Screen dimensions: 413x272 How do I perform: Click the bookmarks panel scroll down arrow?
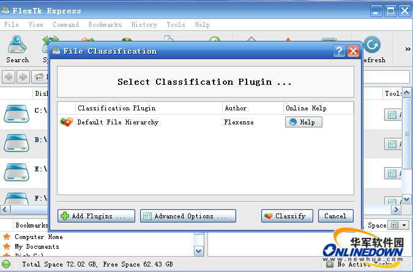[x=199, y=251]
